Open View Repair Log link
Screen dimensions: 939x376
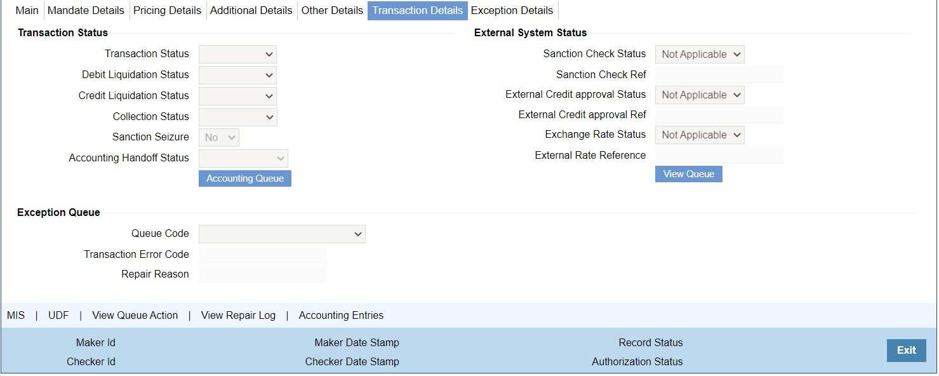[238, 315]
